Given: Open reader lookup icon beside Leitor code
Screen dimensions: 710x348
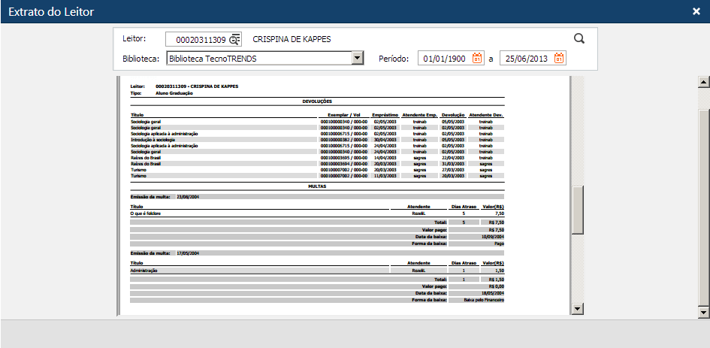Looking at the screenshot, I should [235, 40].
